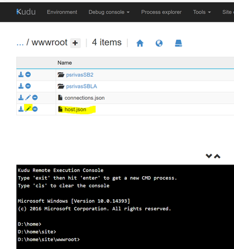Screen dimensions: 234x249
Task: Open Process explorer page
Action: [x=161, y=12]
